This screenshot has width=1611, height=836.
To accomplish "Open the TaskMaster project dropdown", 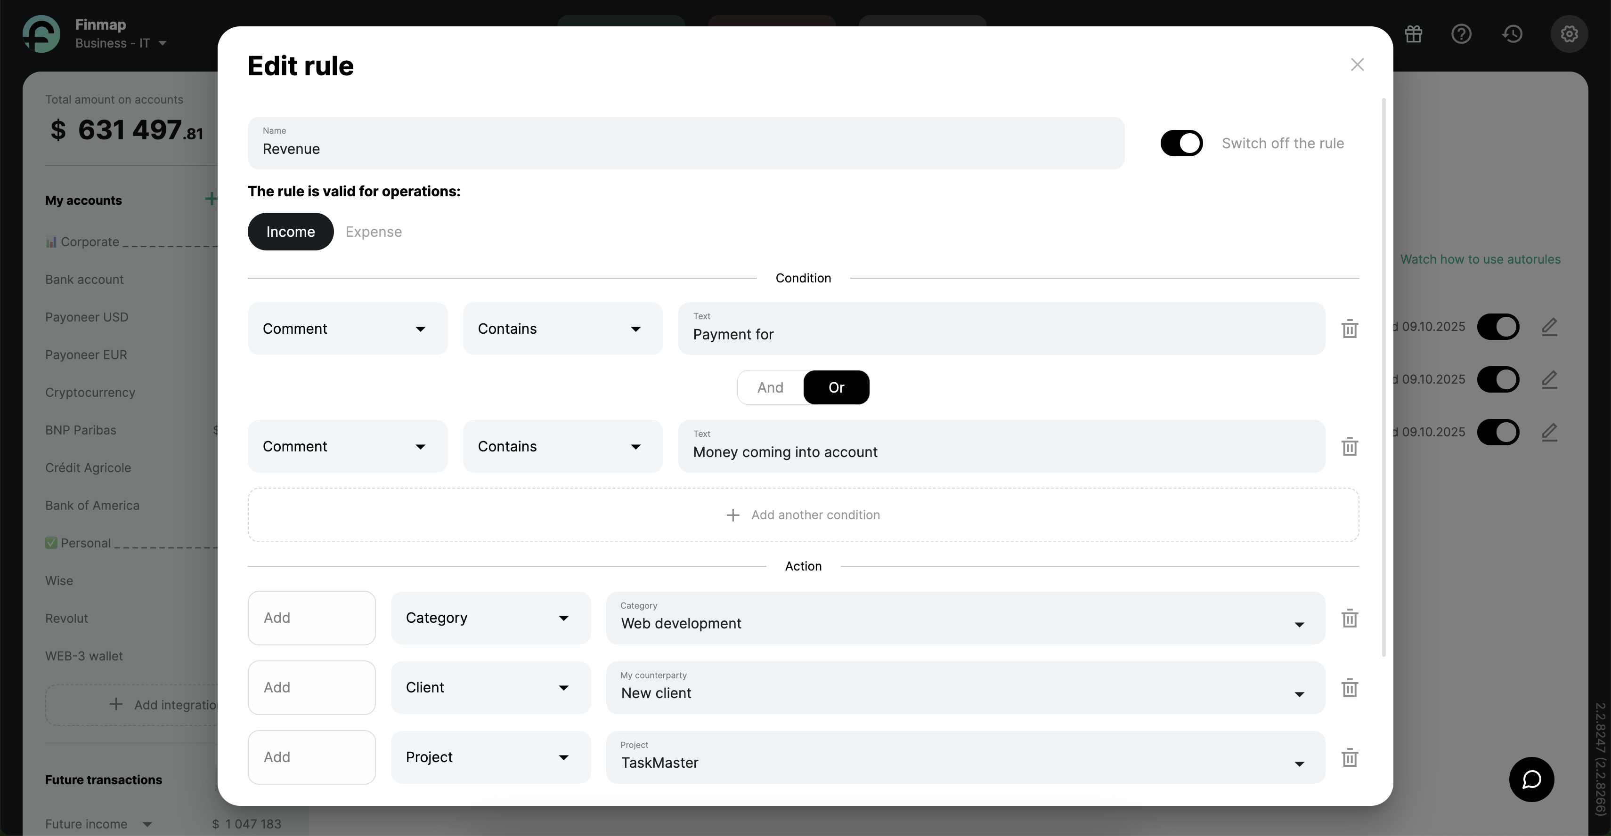I will point(964,757).
